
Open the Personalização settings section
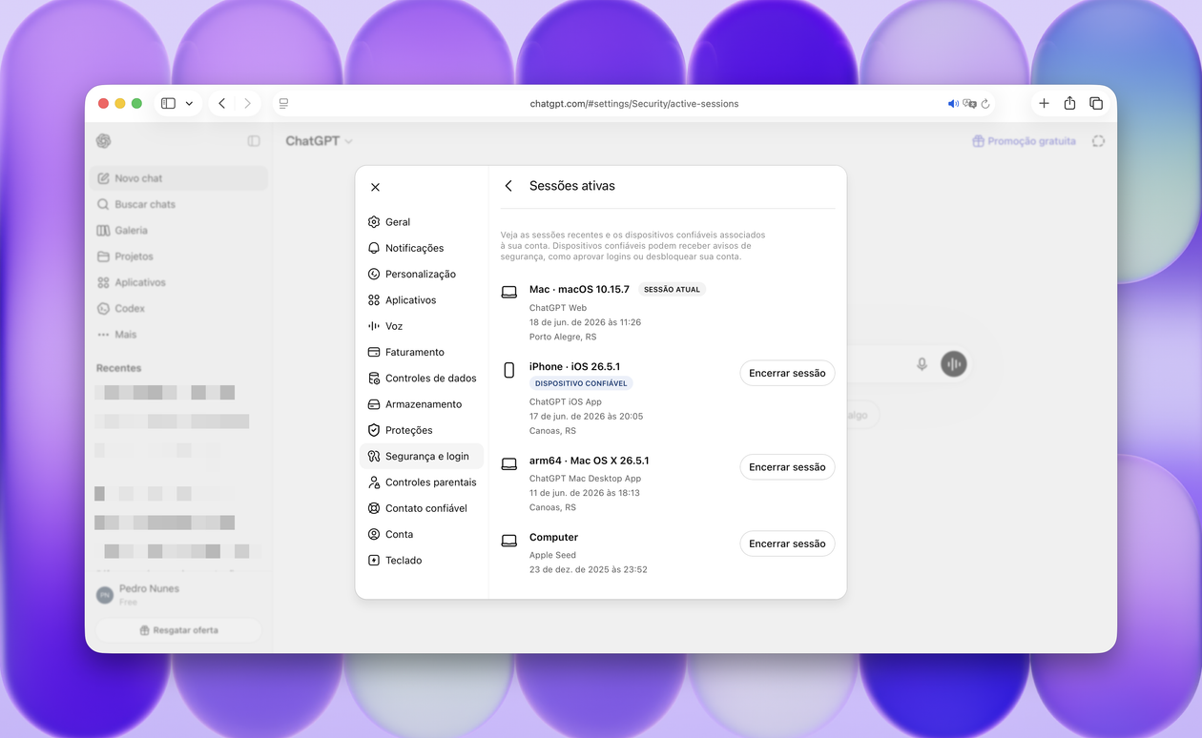click(x=422, y=274)
